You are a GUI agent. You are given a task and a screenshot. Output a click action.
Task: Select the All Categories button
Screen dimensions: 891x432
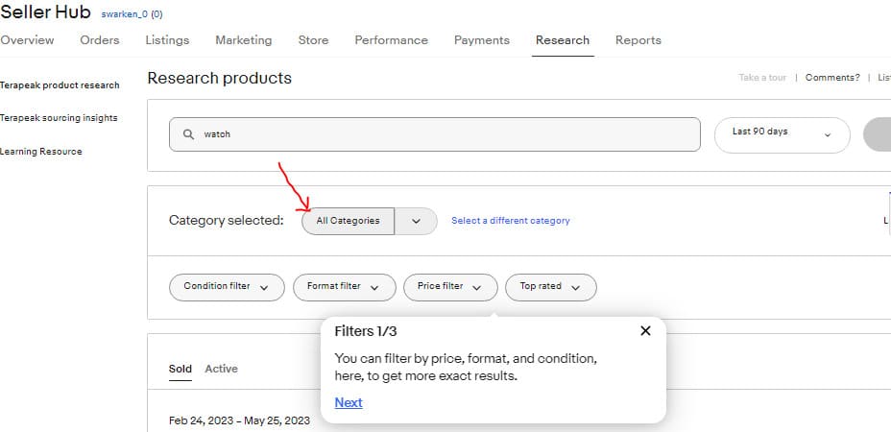click(348, 221)
